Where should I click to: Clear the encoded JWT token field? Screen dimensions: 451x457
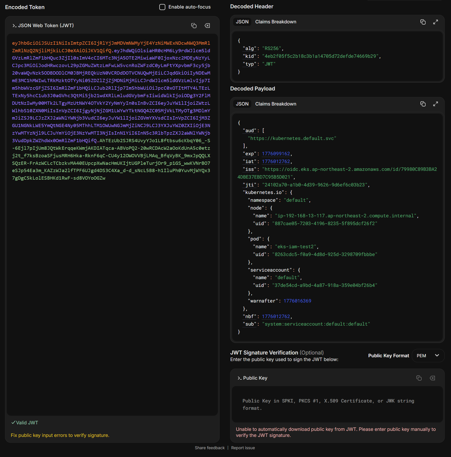[x=207, y=26]
